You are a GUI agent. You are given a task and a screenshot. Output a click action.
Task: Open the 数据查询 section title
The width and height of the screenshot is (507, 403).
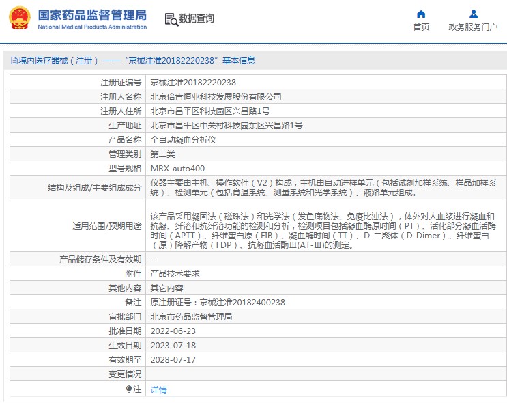(x=197, y=19)
